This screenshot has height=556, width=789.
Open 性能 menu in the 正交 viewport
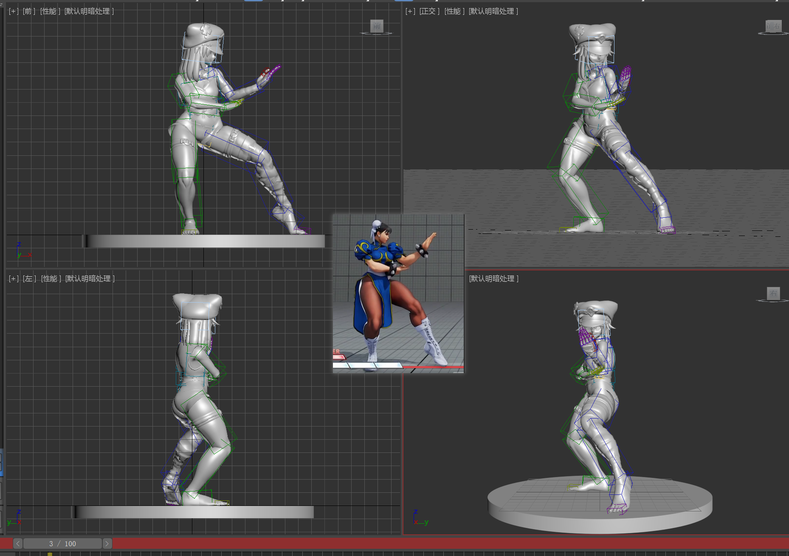[x=454, y=11]
